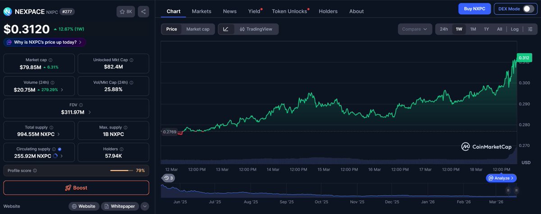Set chart range to 1M
This screenshot has width=541, height=214.
pos(473,29)
